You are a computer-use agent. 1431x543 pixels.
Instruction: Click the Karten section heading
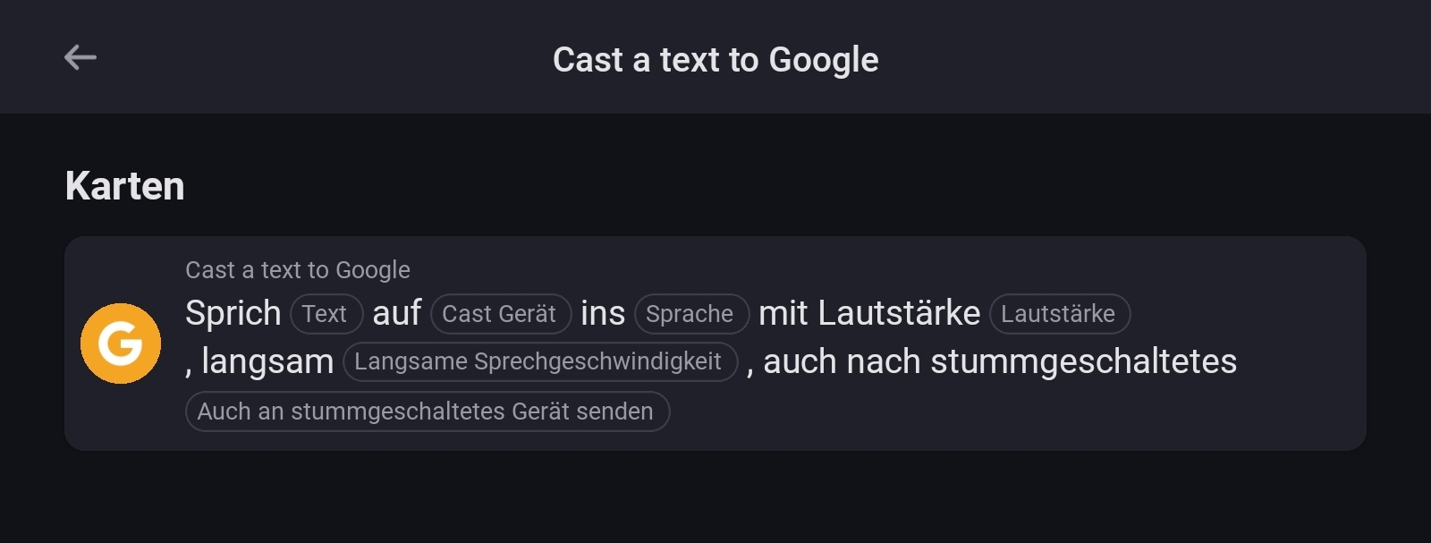click(x=125, y=186)
